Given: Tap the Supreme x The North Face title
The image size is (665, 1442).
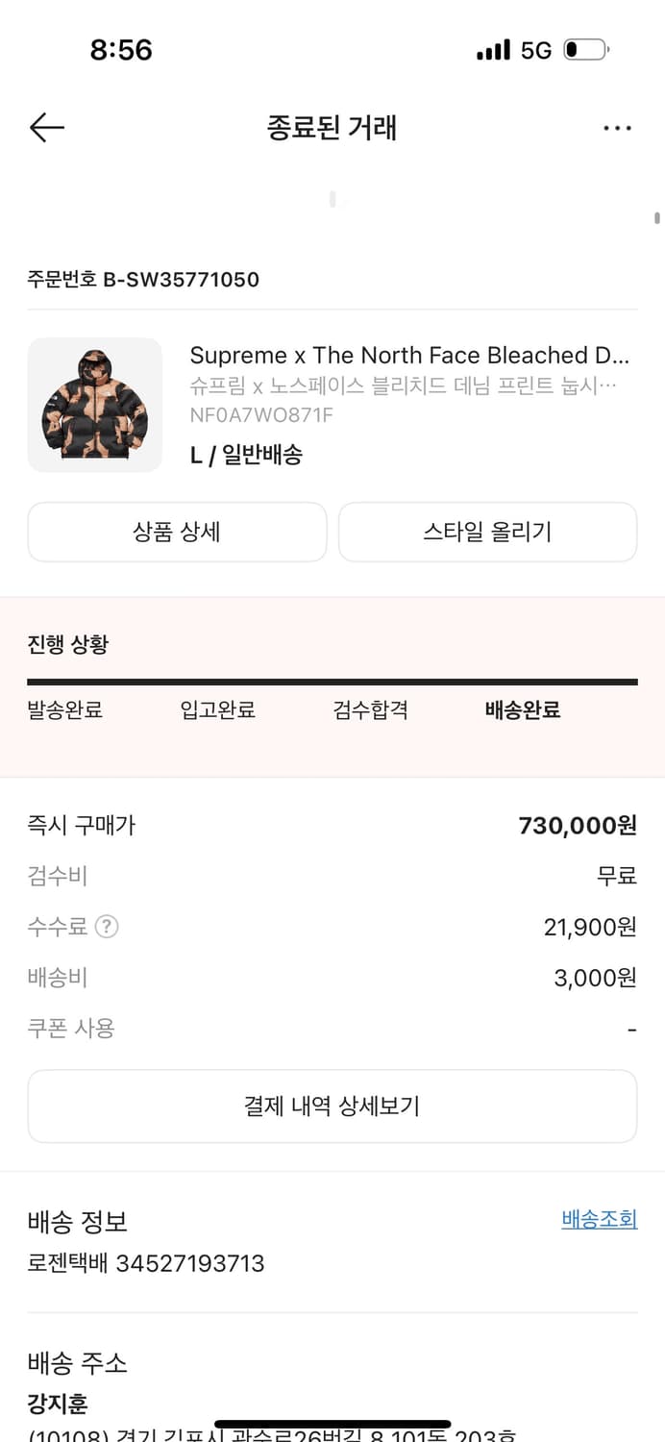Looking at the screenshot, I should [409, 356].
